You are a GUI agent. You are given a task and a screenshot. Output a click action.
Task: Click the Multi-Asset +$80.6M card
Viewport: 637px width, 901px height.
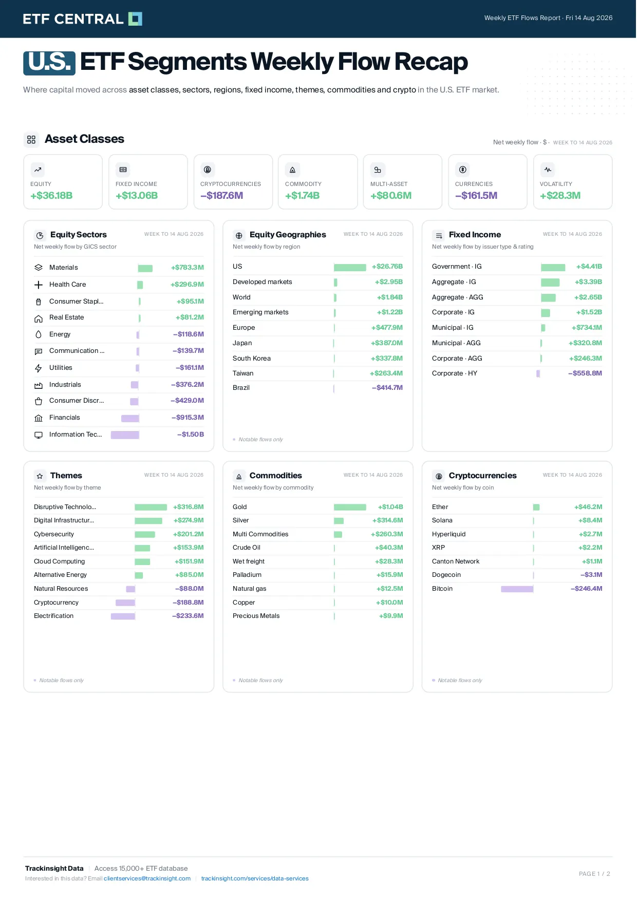[403, 182]
